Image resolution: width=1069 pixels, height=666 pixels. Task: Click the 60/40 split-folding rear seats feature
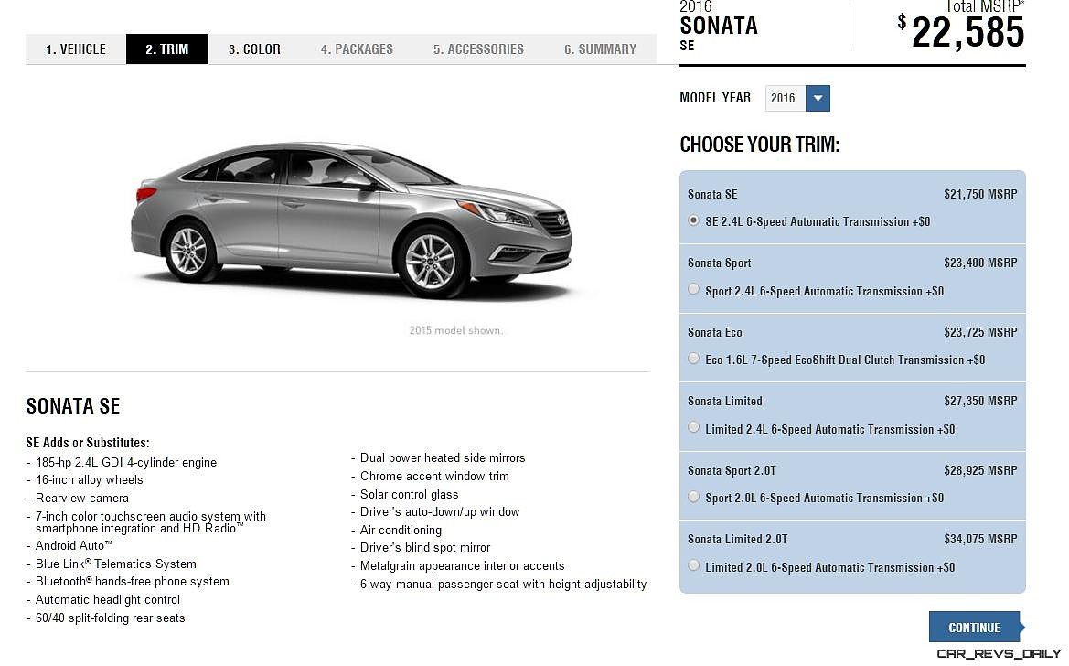(x=111, y=618)
